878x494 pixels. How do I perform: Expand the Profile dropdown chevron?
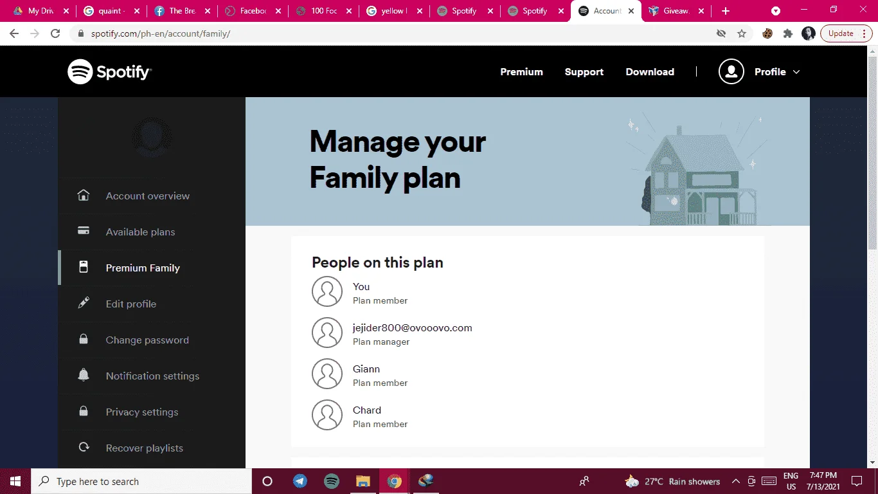(796, 72)
